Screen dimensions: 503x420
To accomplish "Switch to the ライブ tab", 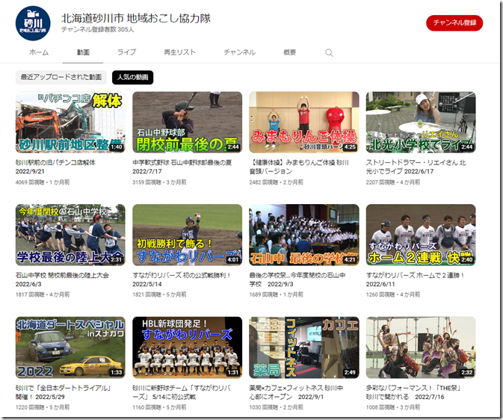I will click(x=126, y=52).
